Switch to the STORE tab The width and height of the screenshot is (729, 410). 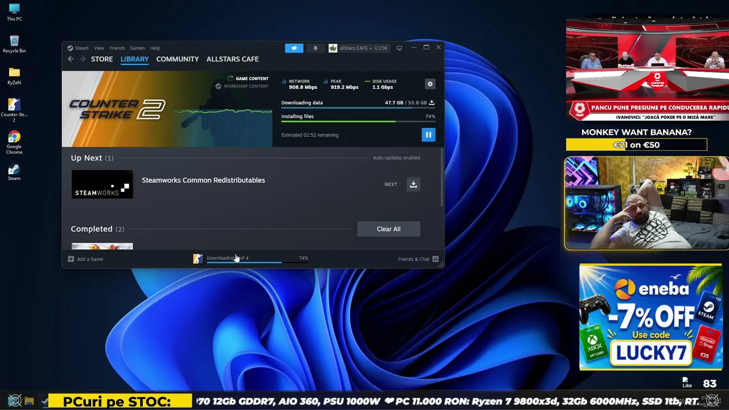[102, 59]
